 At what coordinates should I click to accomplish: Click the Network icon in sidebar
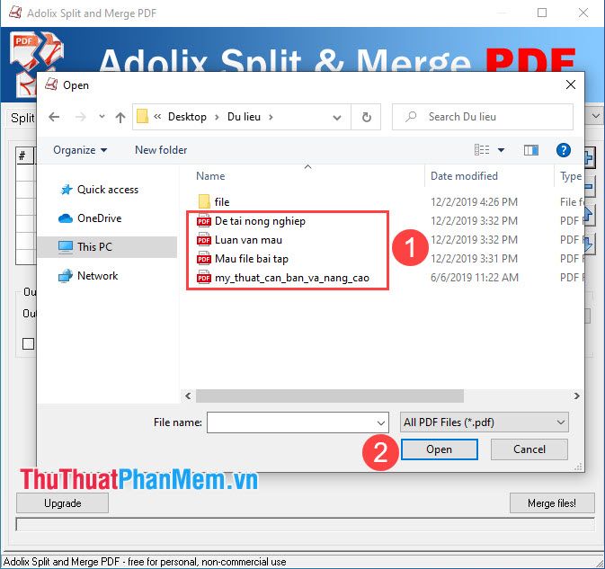pyautogui.click(x=66, y=276)
